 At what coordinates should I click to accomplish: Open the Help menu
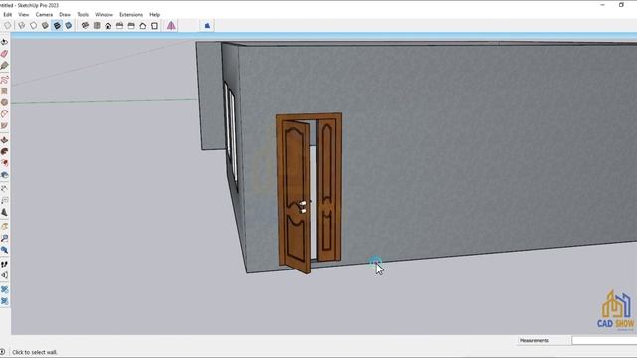[155, 14]
